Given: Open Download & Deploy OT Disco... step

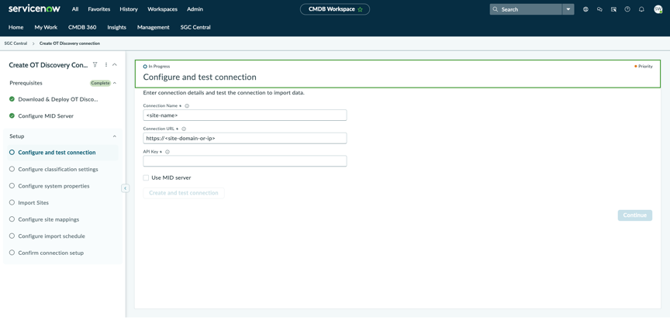Looking at the screenshot, I should (58, 99).
